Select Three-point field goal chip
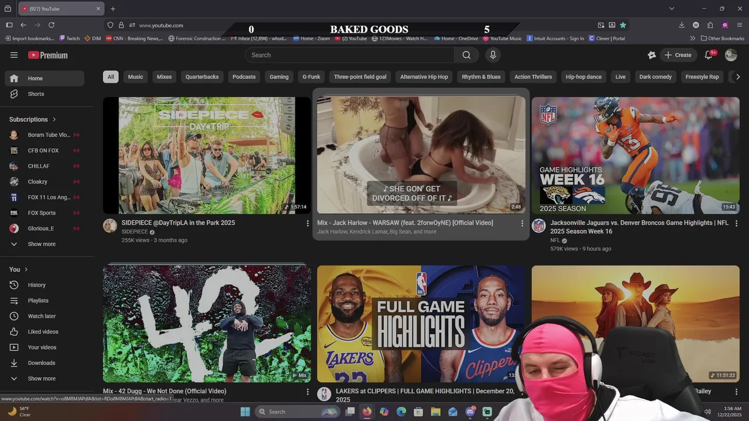The image size is (749, 421). [x=360, y=77]
